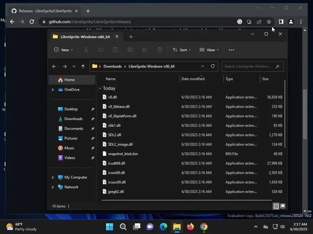This screenshot has height=234, width=313.
Task: Open Windows Start menu on taskbar
Action: [109, 227]
